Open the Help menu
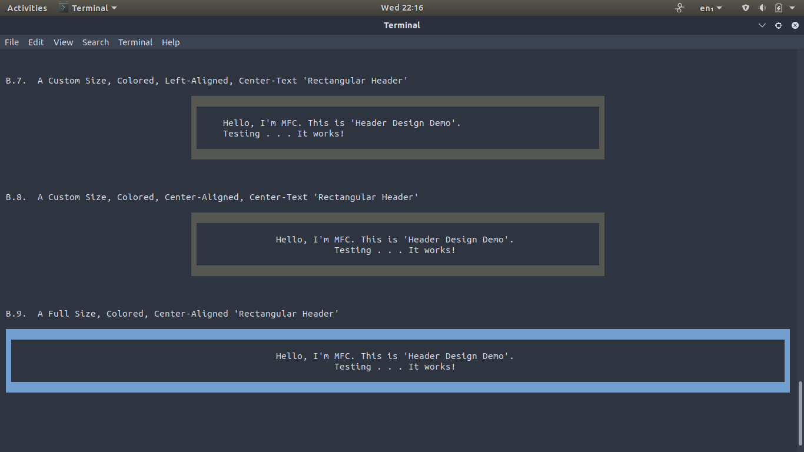The width and height of the screenshot is (804, 452). (171, 42)
